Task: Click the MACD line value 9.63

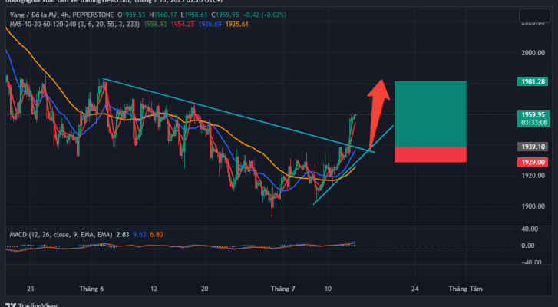Action: coord(140,234)
